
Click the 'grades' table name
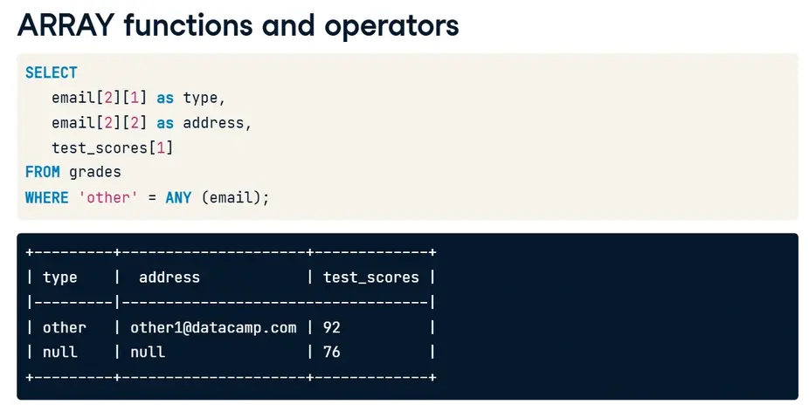coord(95,172)
